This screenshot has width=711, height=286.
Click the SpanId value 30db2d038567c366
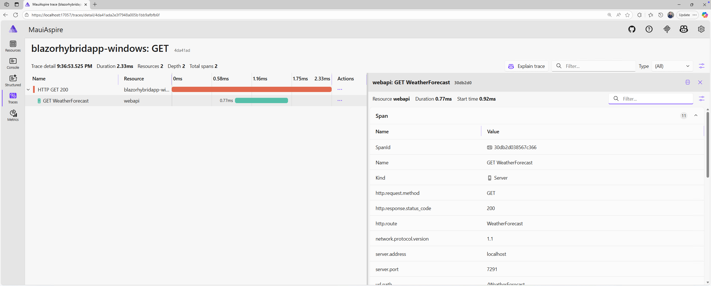click(x=515, y=147)
